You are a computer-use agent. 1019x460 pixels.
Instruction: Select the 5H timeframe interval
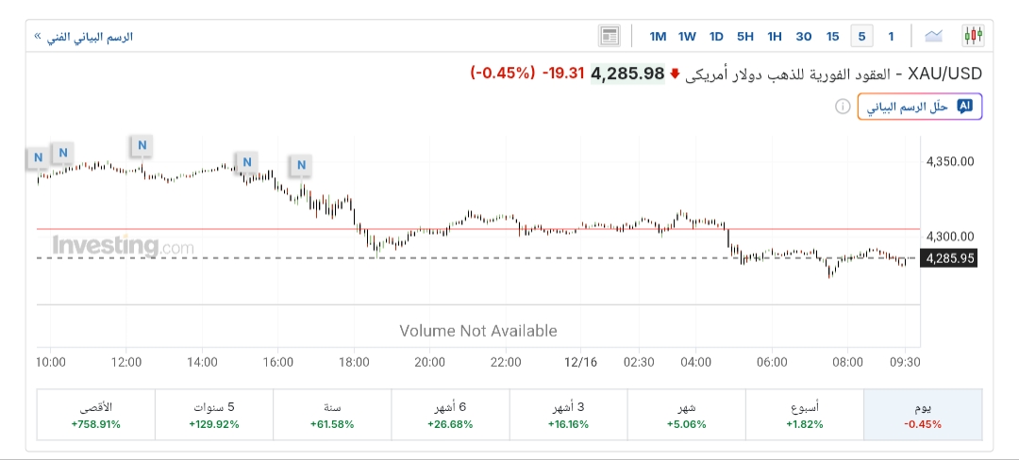point(745,37)
